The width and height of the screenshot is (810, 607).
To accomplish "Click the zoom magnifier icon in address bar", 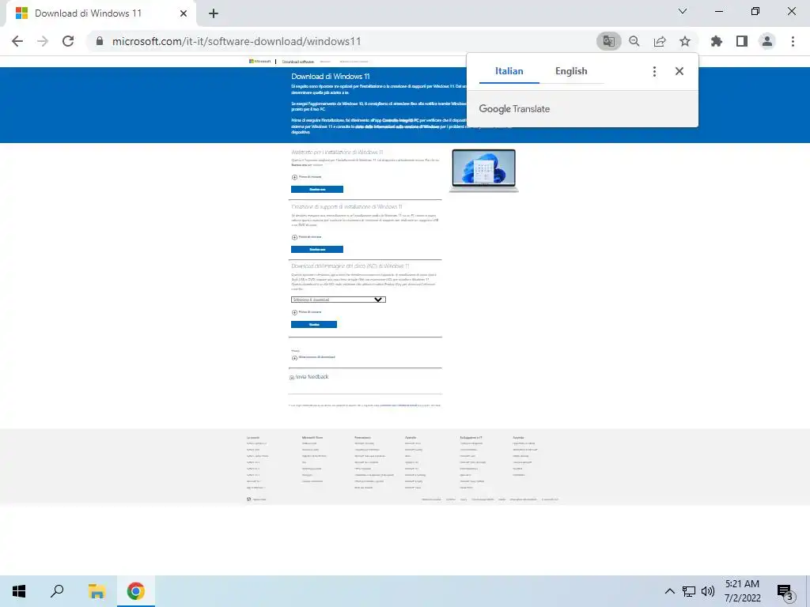I will tap(634, 41).
